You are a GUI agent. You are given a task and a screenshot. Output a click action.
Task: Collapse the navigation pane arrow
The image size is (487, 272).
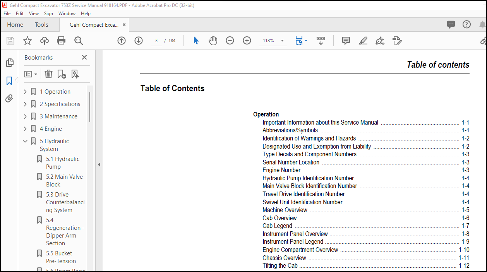click(99, 164)
